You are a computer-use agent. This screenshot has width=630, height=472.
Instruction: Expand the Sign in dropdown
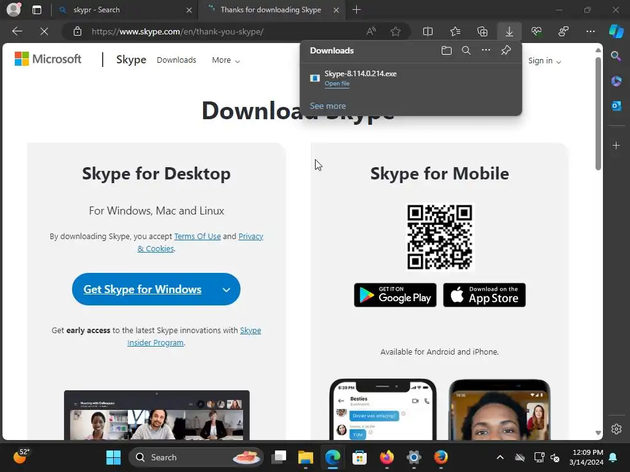coord(544,61)
